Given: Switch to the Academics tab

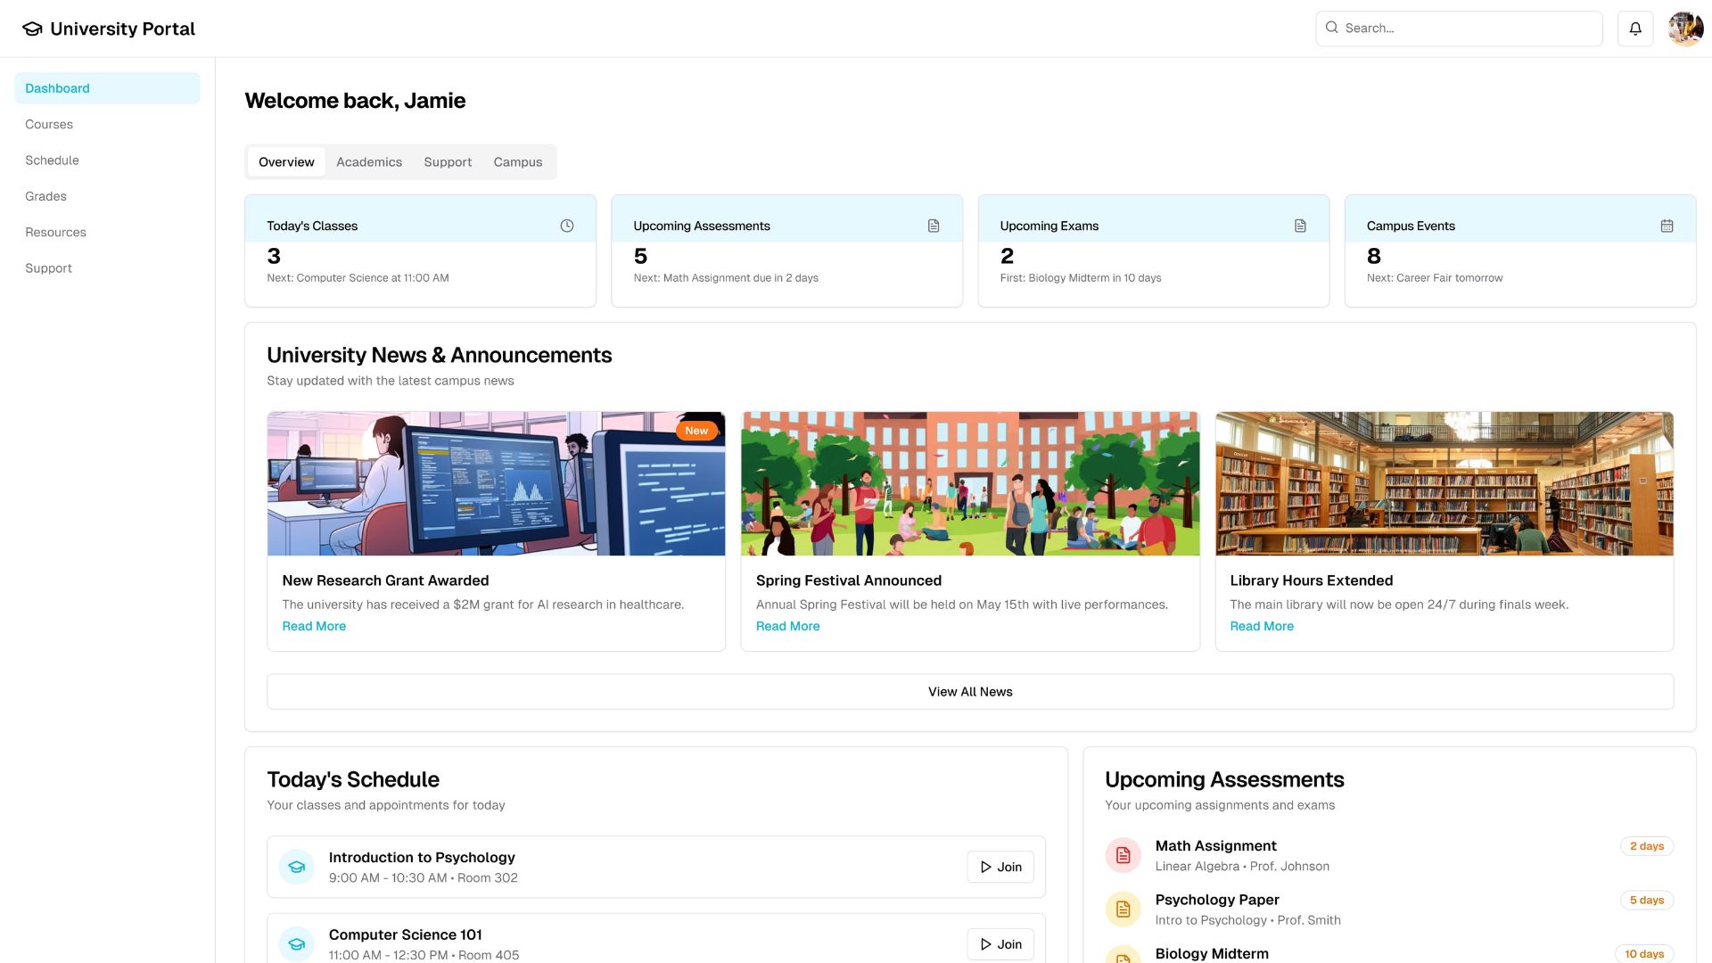Looking at the screenshot, I should [369, 161].
